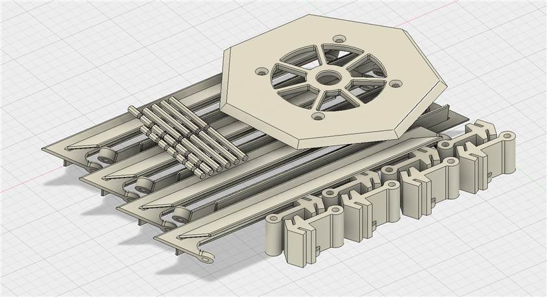Click the cylindrical roller on the third arm
Viewport: 547px width, 297px height.
[x=181, y=214]
